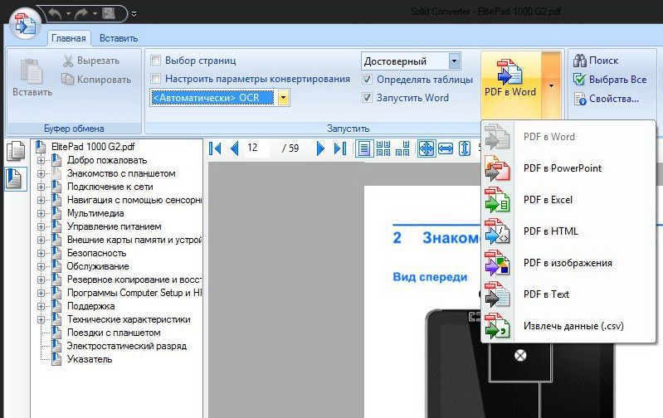The height and width of the screenshot is (418, 663).
Task: Select Программы Computer Setup bookmark
Action: (x=134, y=293)
